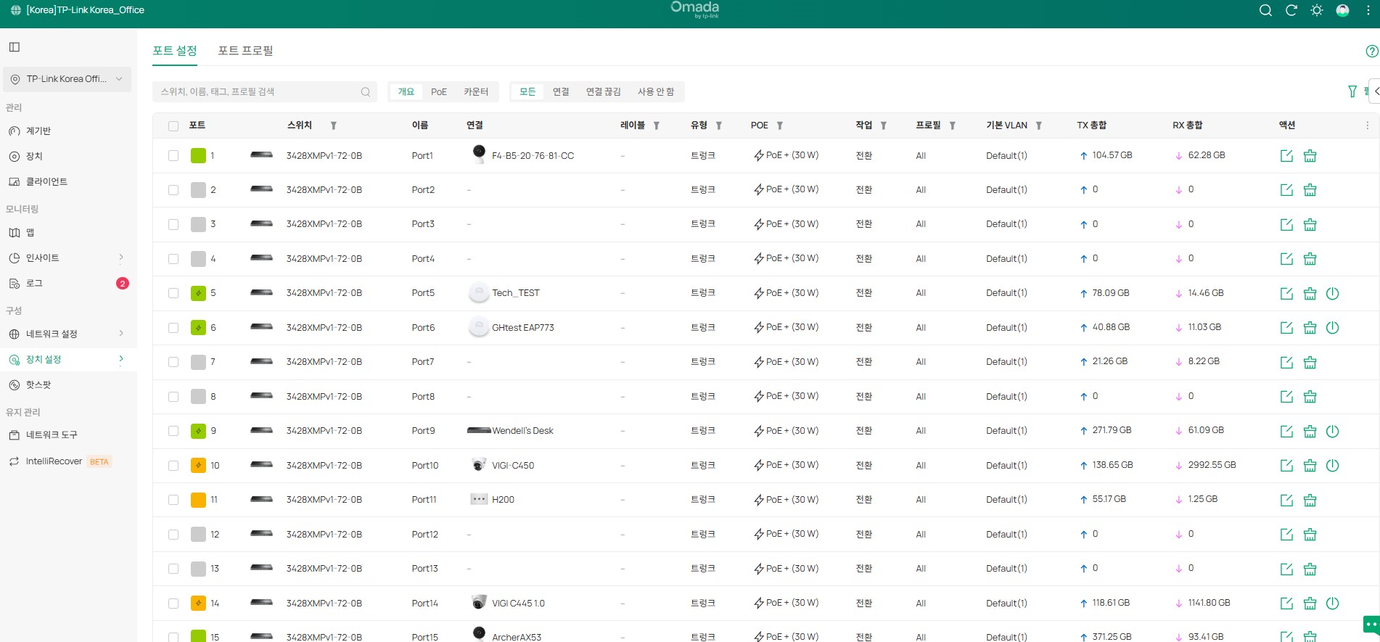1380x642 pixels.
Task: Select all ports header checkbox
Action: click(x=173, y=126)
